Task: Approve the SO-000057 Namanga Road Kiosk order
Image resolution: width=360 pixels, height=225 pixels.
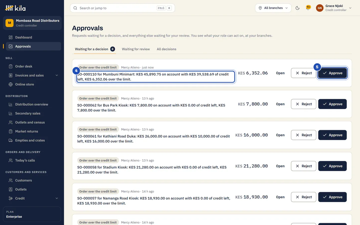Action: (x=332, y=197)
